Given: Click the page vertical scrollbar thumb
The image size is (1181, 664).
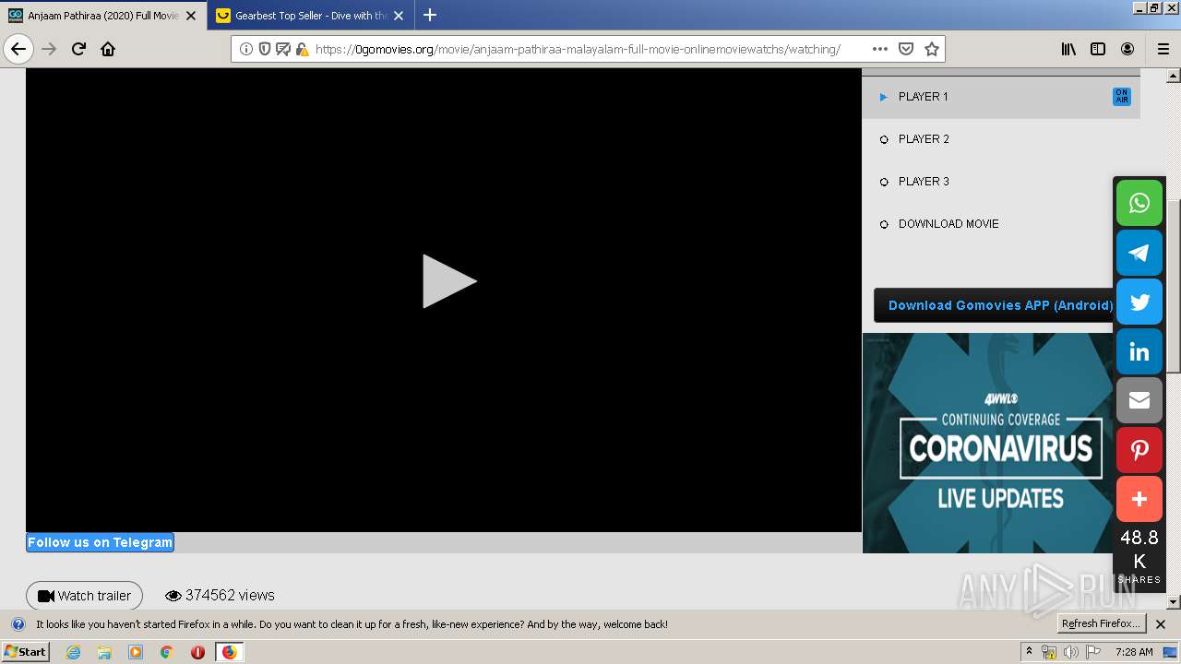Looking at the screenshot, I should 1174,286.
